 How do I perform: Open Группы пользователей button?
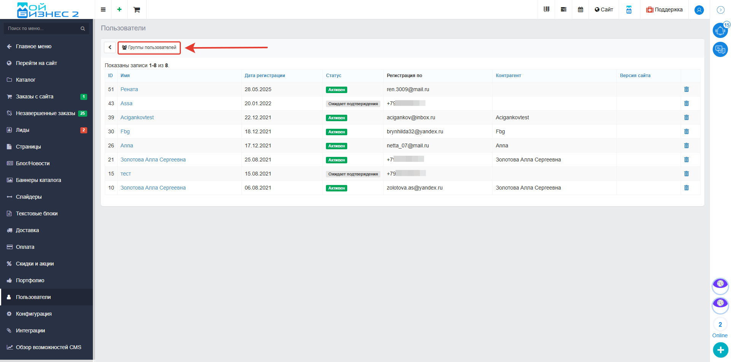click(x=149, y=47)
